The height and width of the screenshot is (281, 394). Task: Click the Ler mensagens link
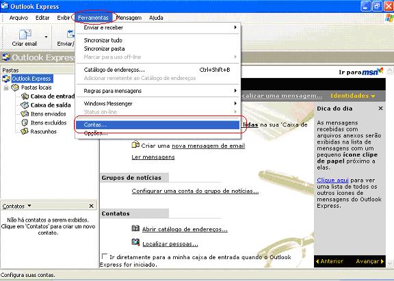point(153,157)
